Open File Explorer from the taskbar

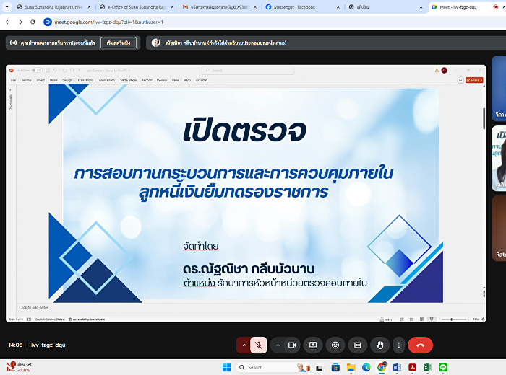click(351, 368)
